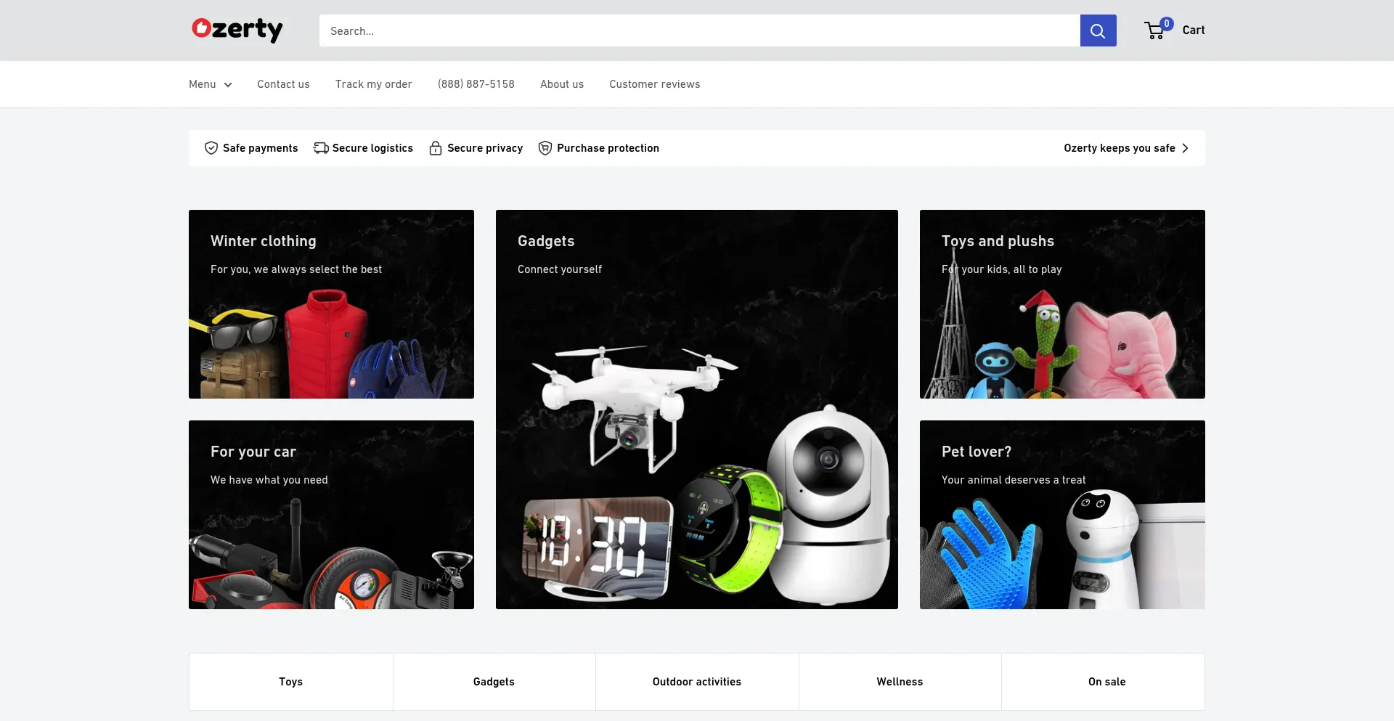The image size is (1394, 721).
Task: Open the Toys and plushs banner
Action: click(x=1062, y=304)
